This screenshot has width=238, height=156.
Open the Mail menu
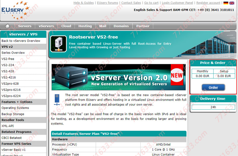tap(103, 26)
